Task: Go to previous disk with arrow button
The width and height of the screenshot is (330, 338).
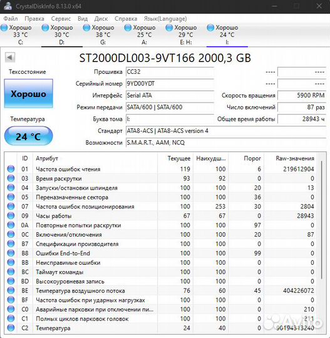Action: click(x=10, y=58)
